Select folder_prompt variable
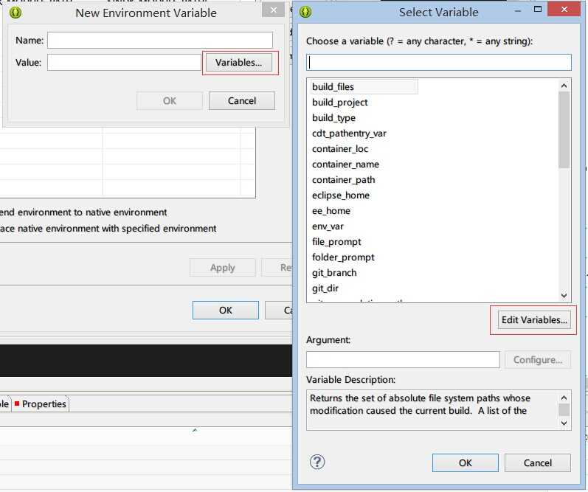 pos(343,257)
